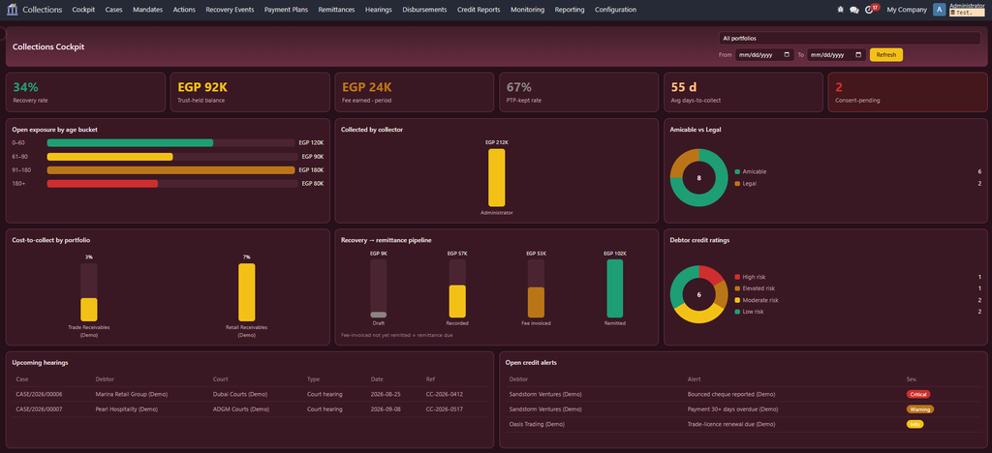Viewport: 992px width, 453px height.
Task: Click the Administrator avatar icon
Action: tap(940, 10)
